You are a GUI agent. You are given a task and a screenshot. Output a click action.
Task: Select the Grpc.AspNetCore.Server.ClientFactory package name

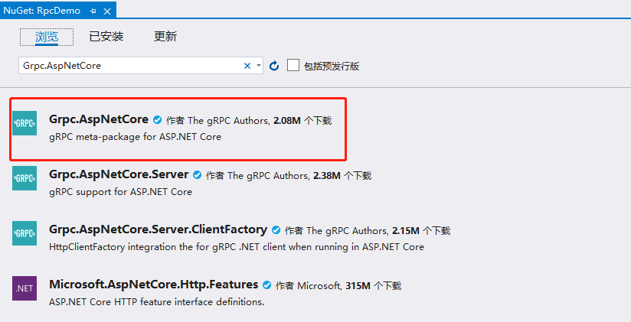click(x=159, y=229)
